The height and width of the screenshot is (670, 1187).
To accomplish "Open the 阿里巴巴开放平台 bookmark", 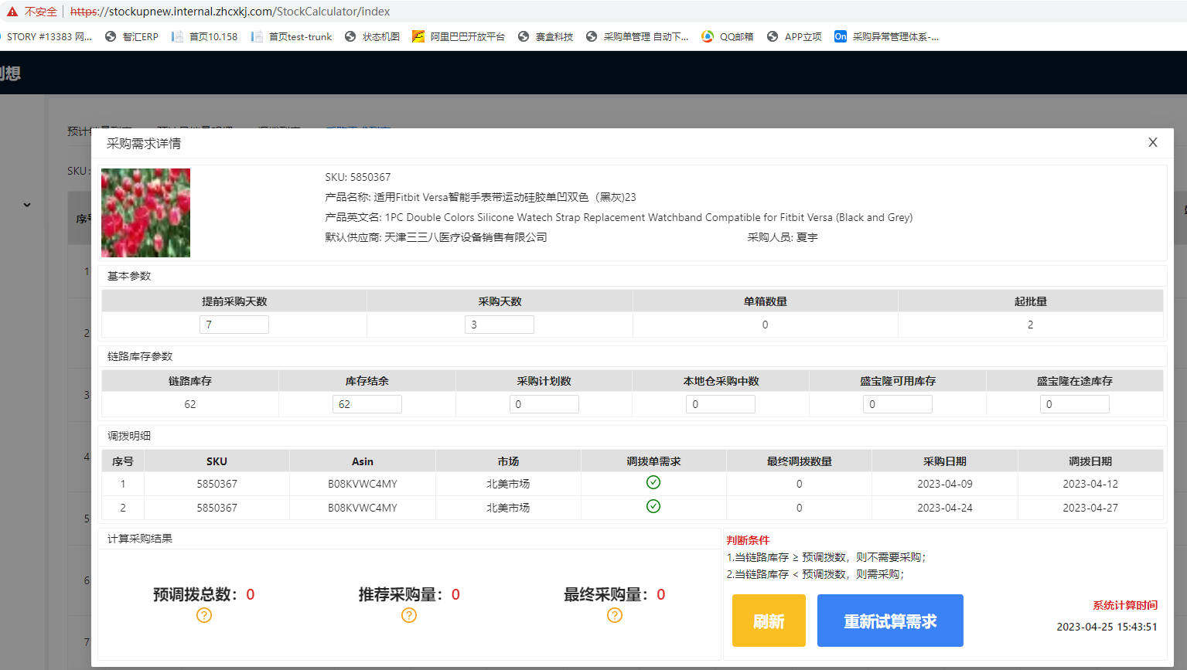I will [459, 36].
